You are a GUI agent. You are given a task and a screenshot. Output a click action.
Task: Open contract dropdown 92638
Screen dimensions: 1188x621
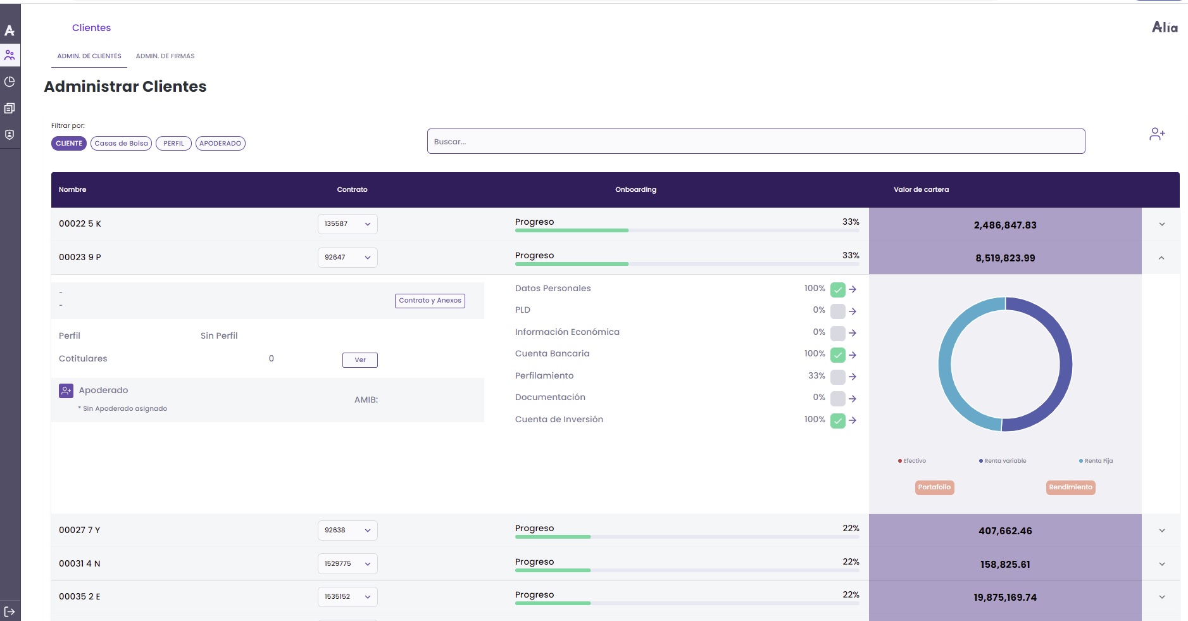347,530
